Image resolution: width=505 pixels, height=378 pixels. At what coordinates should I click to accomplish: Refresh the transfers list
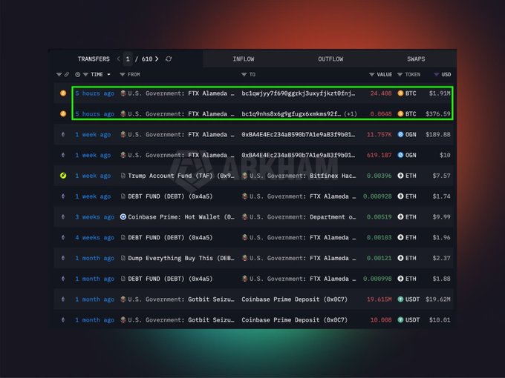pos(169,59)
